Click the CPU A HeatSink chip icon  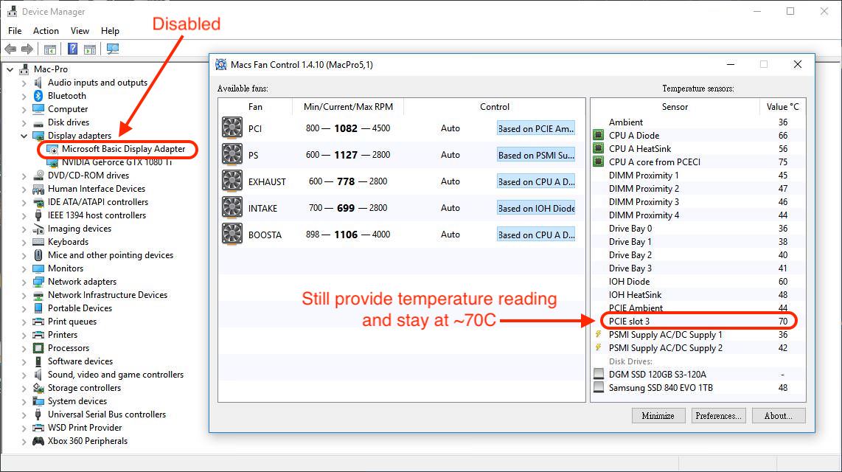(x=598, y=149)
